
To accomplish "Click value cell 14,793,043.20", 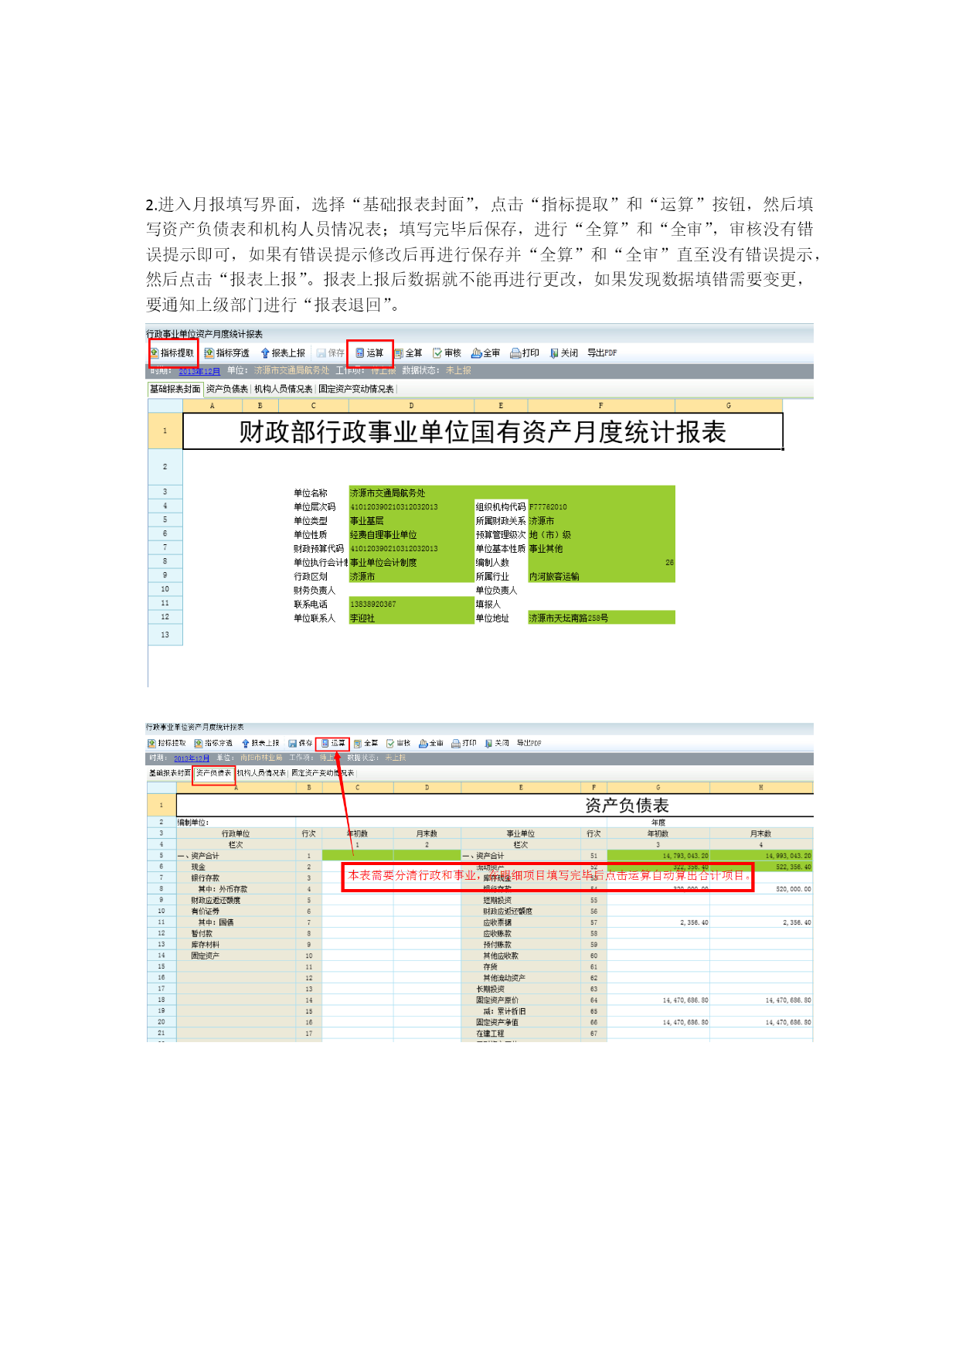I will click(658, 856).
